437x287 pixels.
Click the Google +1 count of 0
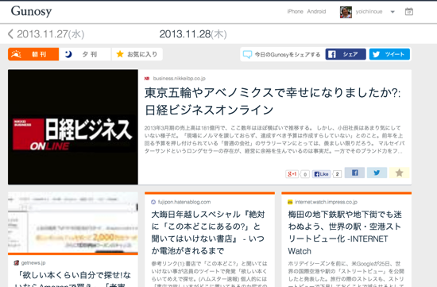[x=305, y=174]
